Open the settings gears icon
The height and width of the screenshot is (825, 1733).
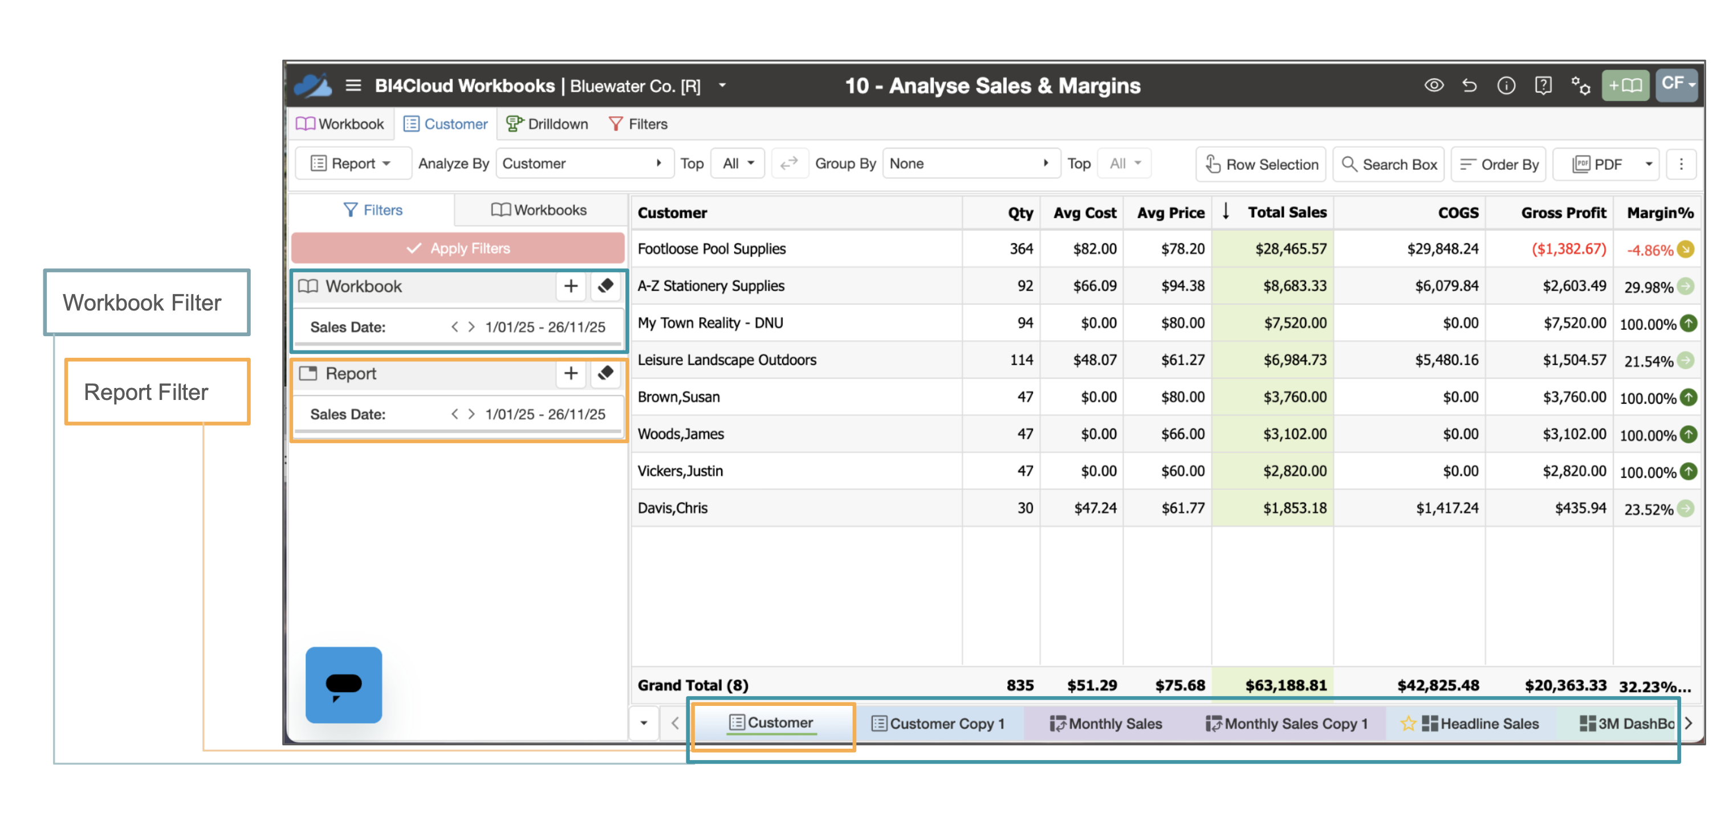pyautogui.click(x=1580, y=85)
